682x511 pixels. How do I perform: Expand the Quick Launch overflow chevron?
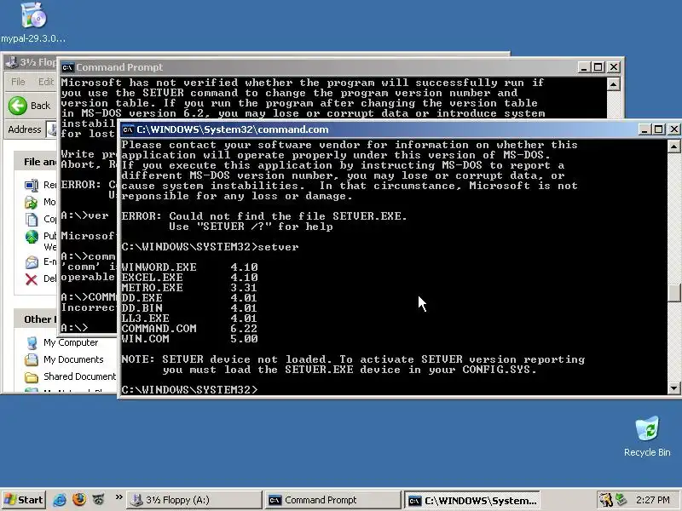(118, 497)
